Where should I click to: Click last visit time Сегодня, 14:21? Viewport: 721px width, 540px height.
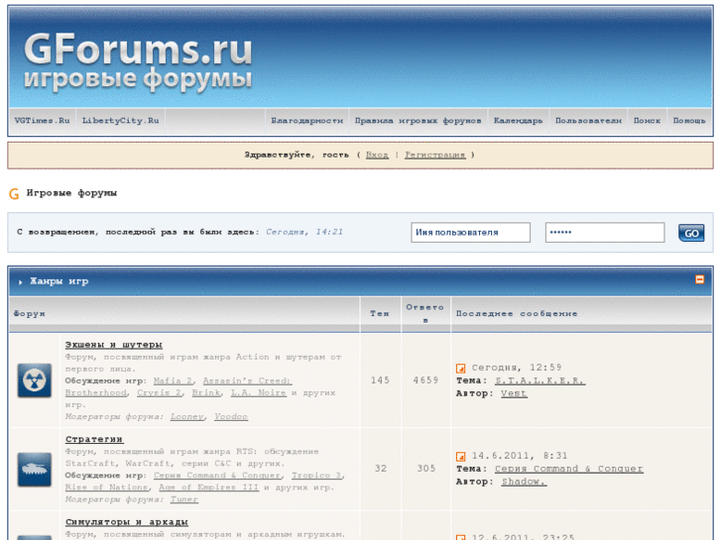coord(304,232)
